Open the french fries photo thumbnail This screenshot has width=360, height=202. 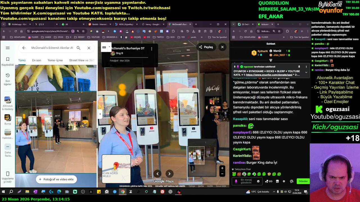[x=56, y=78]
